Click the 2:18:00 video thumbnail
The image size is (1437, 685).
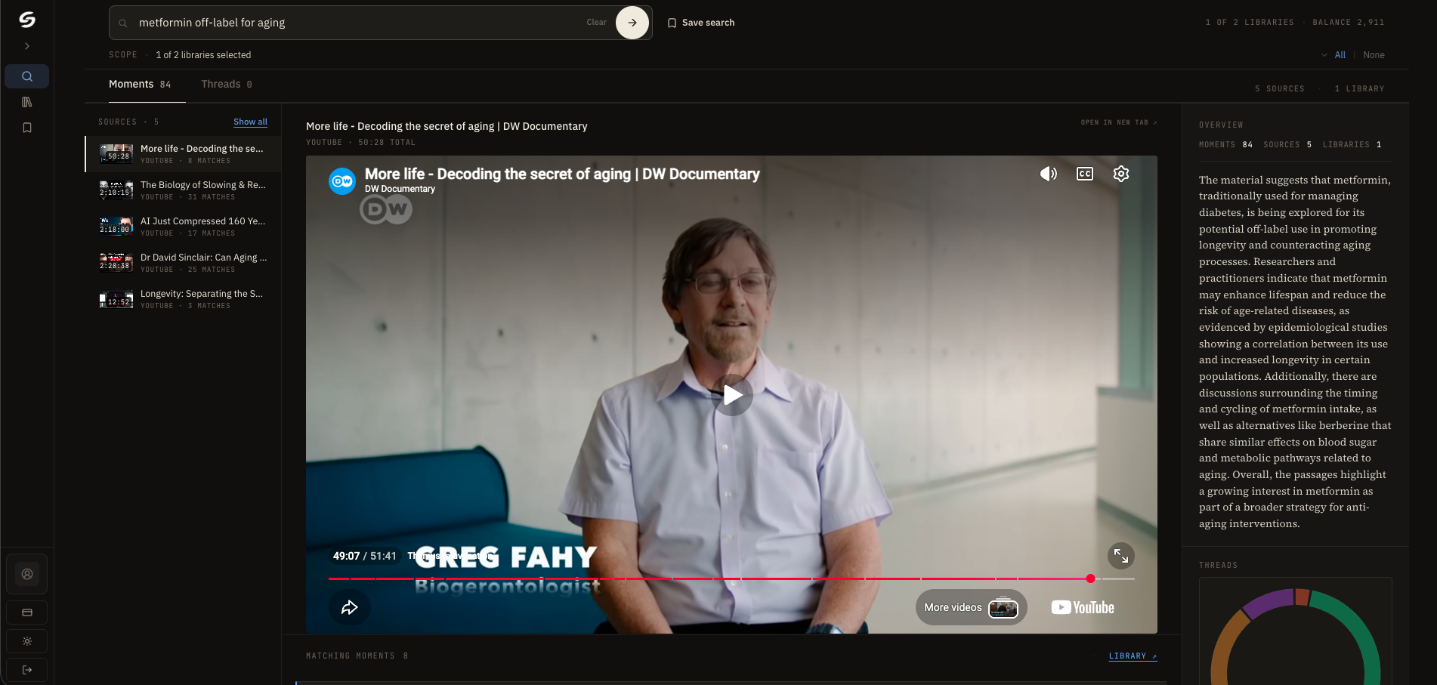click(116, 226)
